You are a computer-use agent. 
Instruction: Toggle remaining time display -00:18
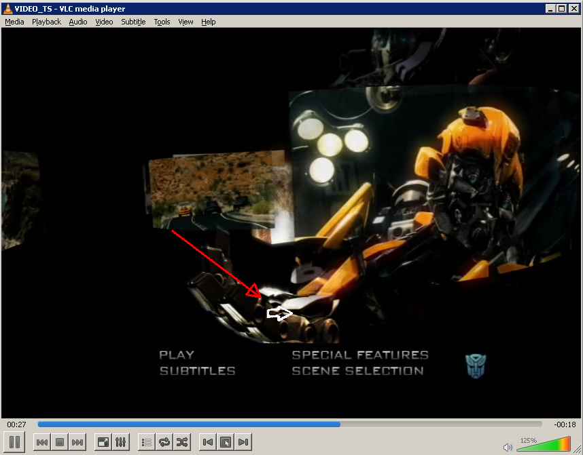565,424
